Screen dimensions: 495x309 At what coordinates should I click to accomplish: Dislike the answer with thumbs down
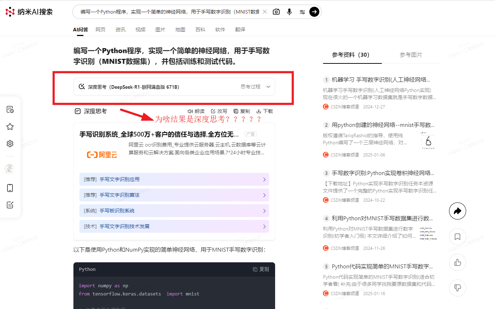coord(458,287)
